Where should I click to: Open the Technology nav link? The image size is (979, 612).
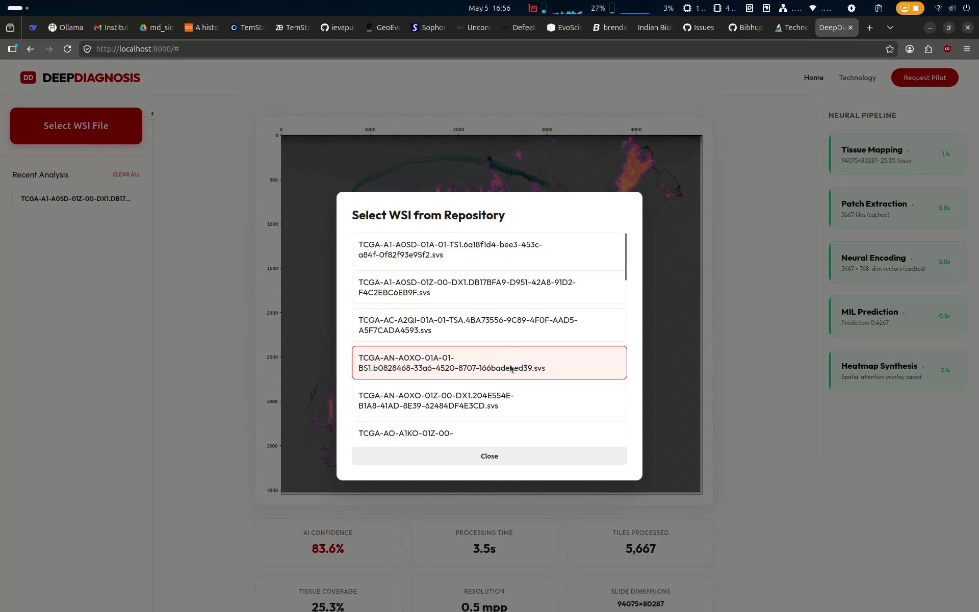[857, 78]
